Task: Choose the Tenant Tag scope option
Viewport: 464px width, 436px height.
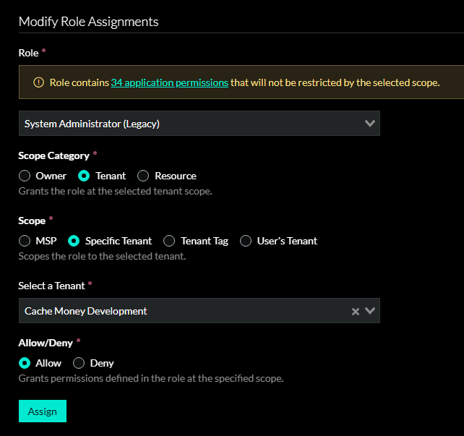Action: pos(169,241)
